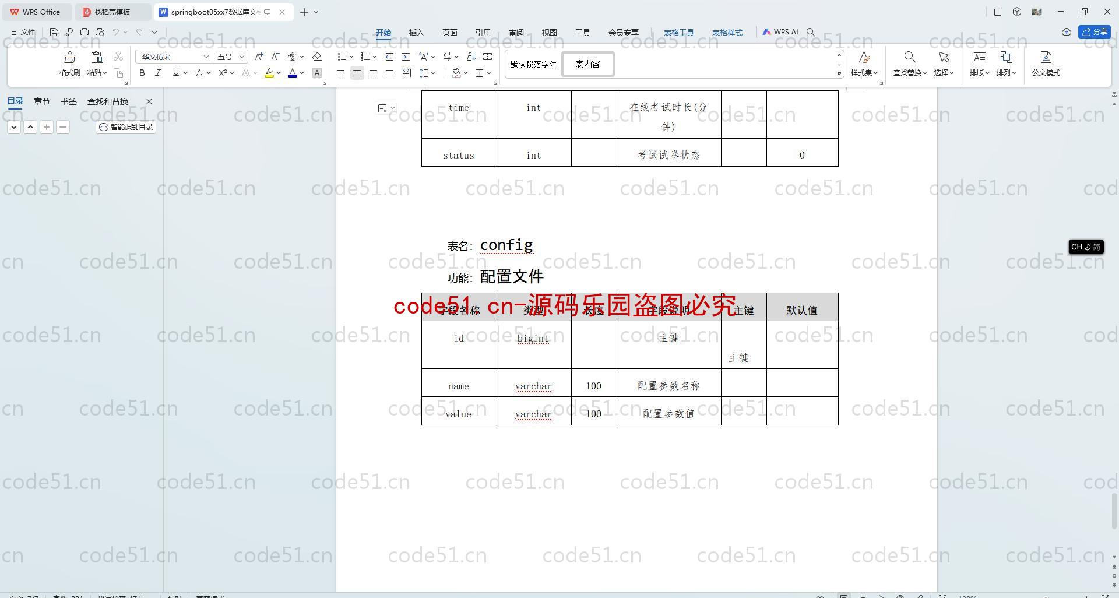
Task: Pick the font color A swatch
Action: click(293, 73)
